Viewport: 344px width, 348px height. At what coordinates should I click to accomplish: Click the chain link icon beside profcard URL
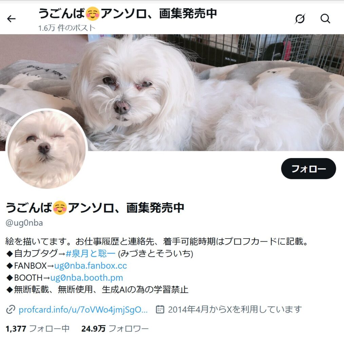coord(11,309)
